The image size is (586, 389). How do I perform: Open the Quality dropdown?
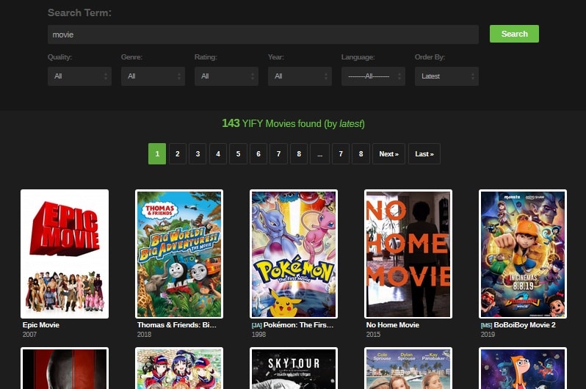click(79, 76)
